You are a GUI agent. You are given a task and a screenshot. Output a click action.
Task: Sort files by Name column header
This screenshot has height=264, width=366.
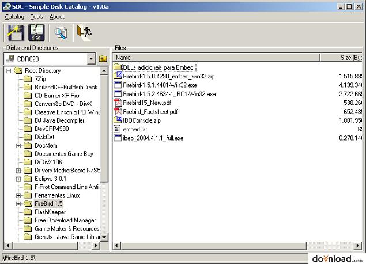pyautogui.click(x=216, y=58)
